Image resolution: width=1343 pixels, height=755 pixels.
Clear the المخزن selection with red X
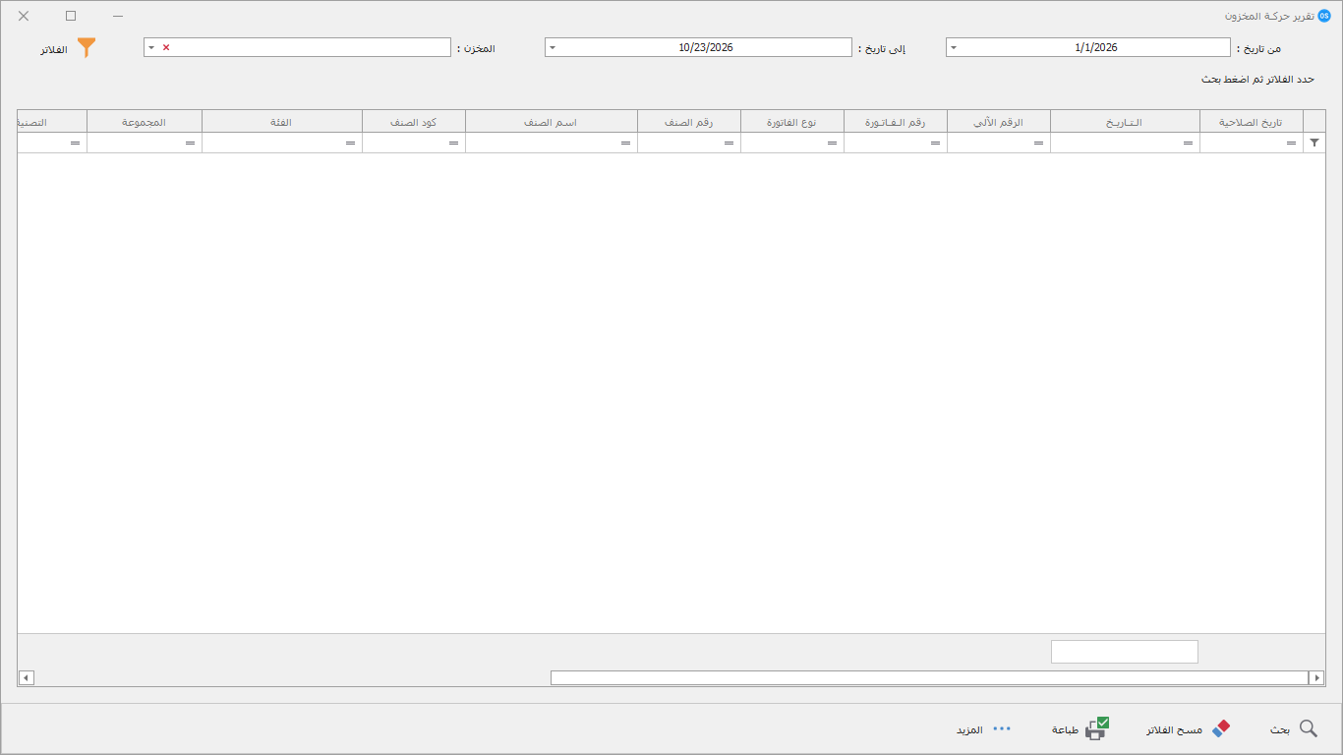tap(166, 47)
